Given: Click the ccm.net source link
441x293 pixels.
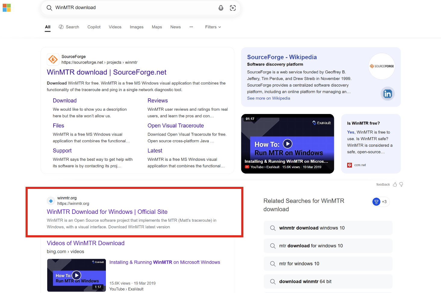Looking at the screenshot, I should (360, 165).
